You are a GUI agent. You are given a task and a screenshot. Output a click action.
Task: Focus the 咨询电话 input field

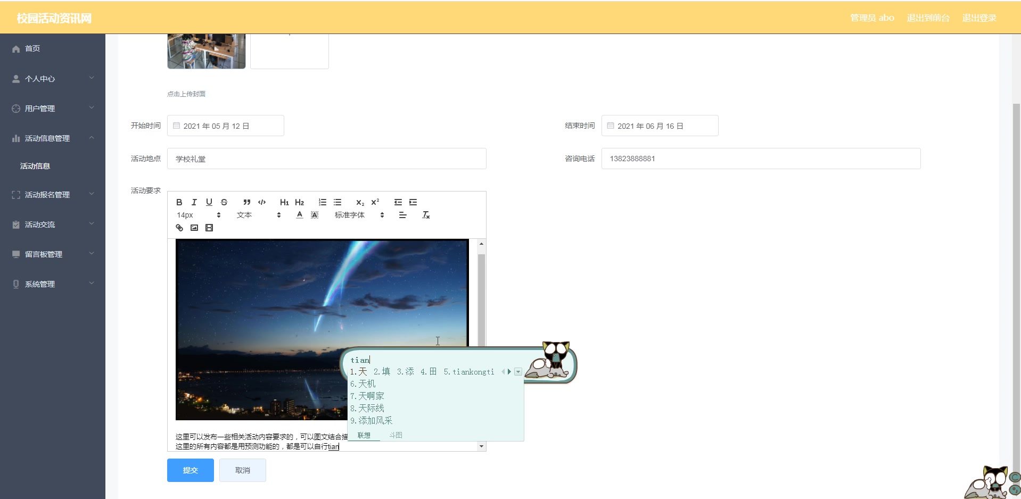pyautogui.click(x=761, y=159)
